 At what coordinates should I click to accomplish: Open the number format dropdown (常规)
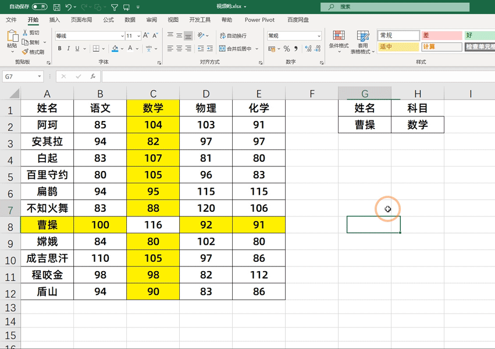319,36
